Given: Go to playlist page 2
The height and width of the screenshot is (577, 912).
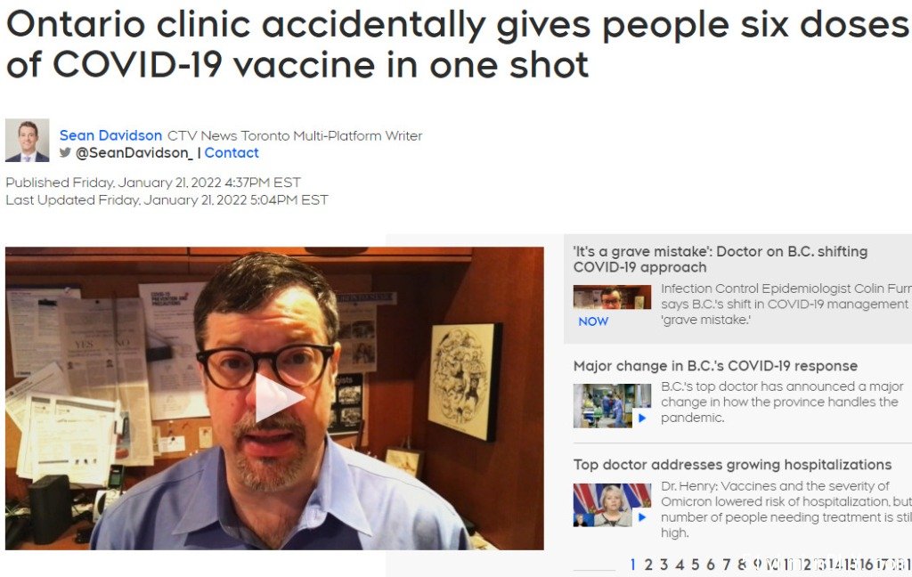Looking at the screenshot, I should [648, 565].
